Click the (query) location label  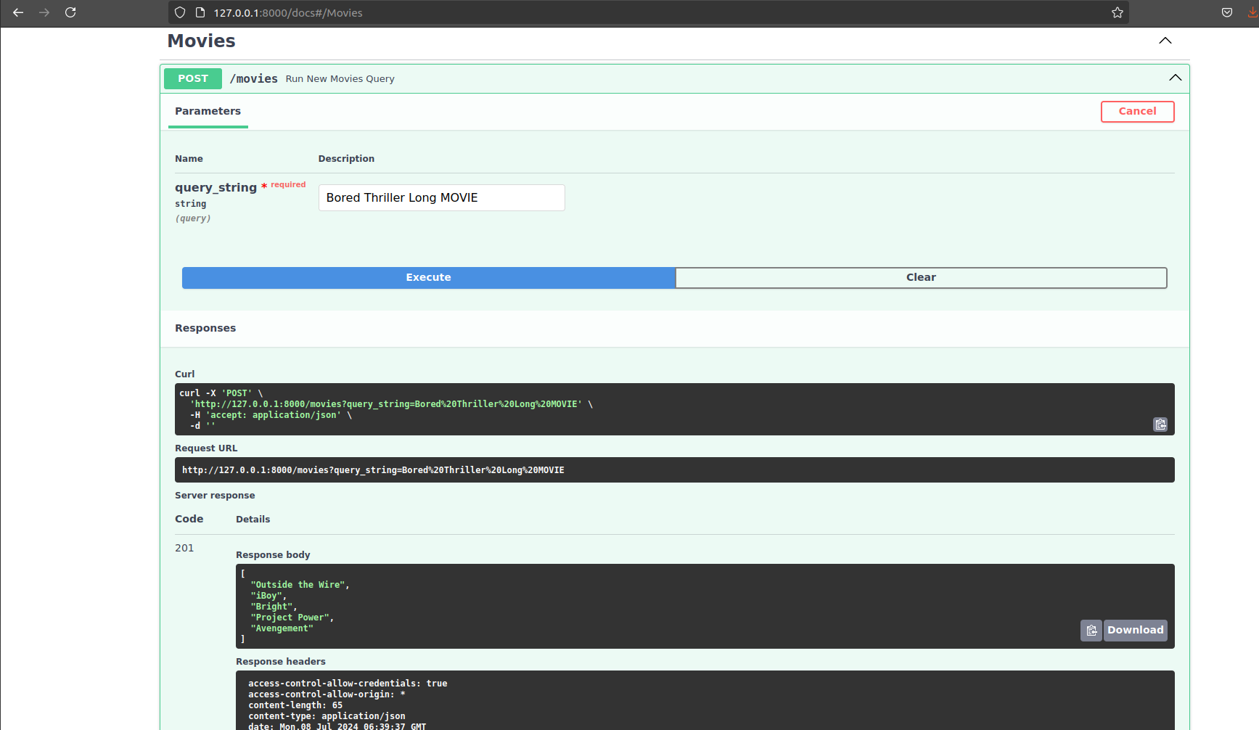(193, 218)
